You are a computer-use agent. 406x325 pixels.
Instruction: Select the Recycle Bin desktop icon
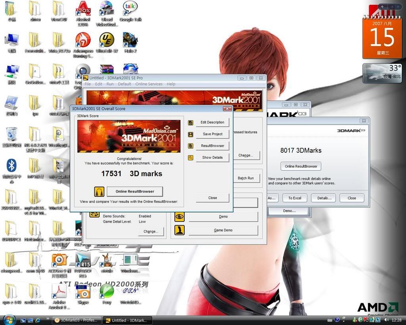[11, 137]
